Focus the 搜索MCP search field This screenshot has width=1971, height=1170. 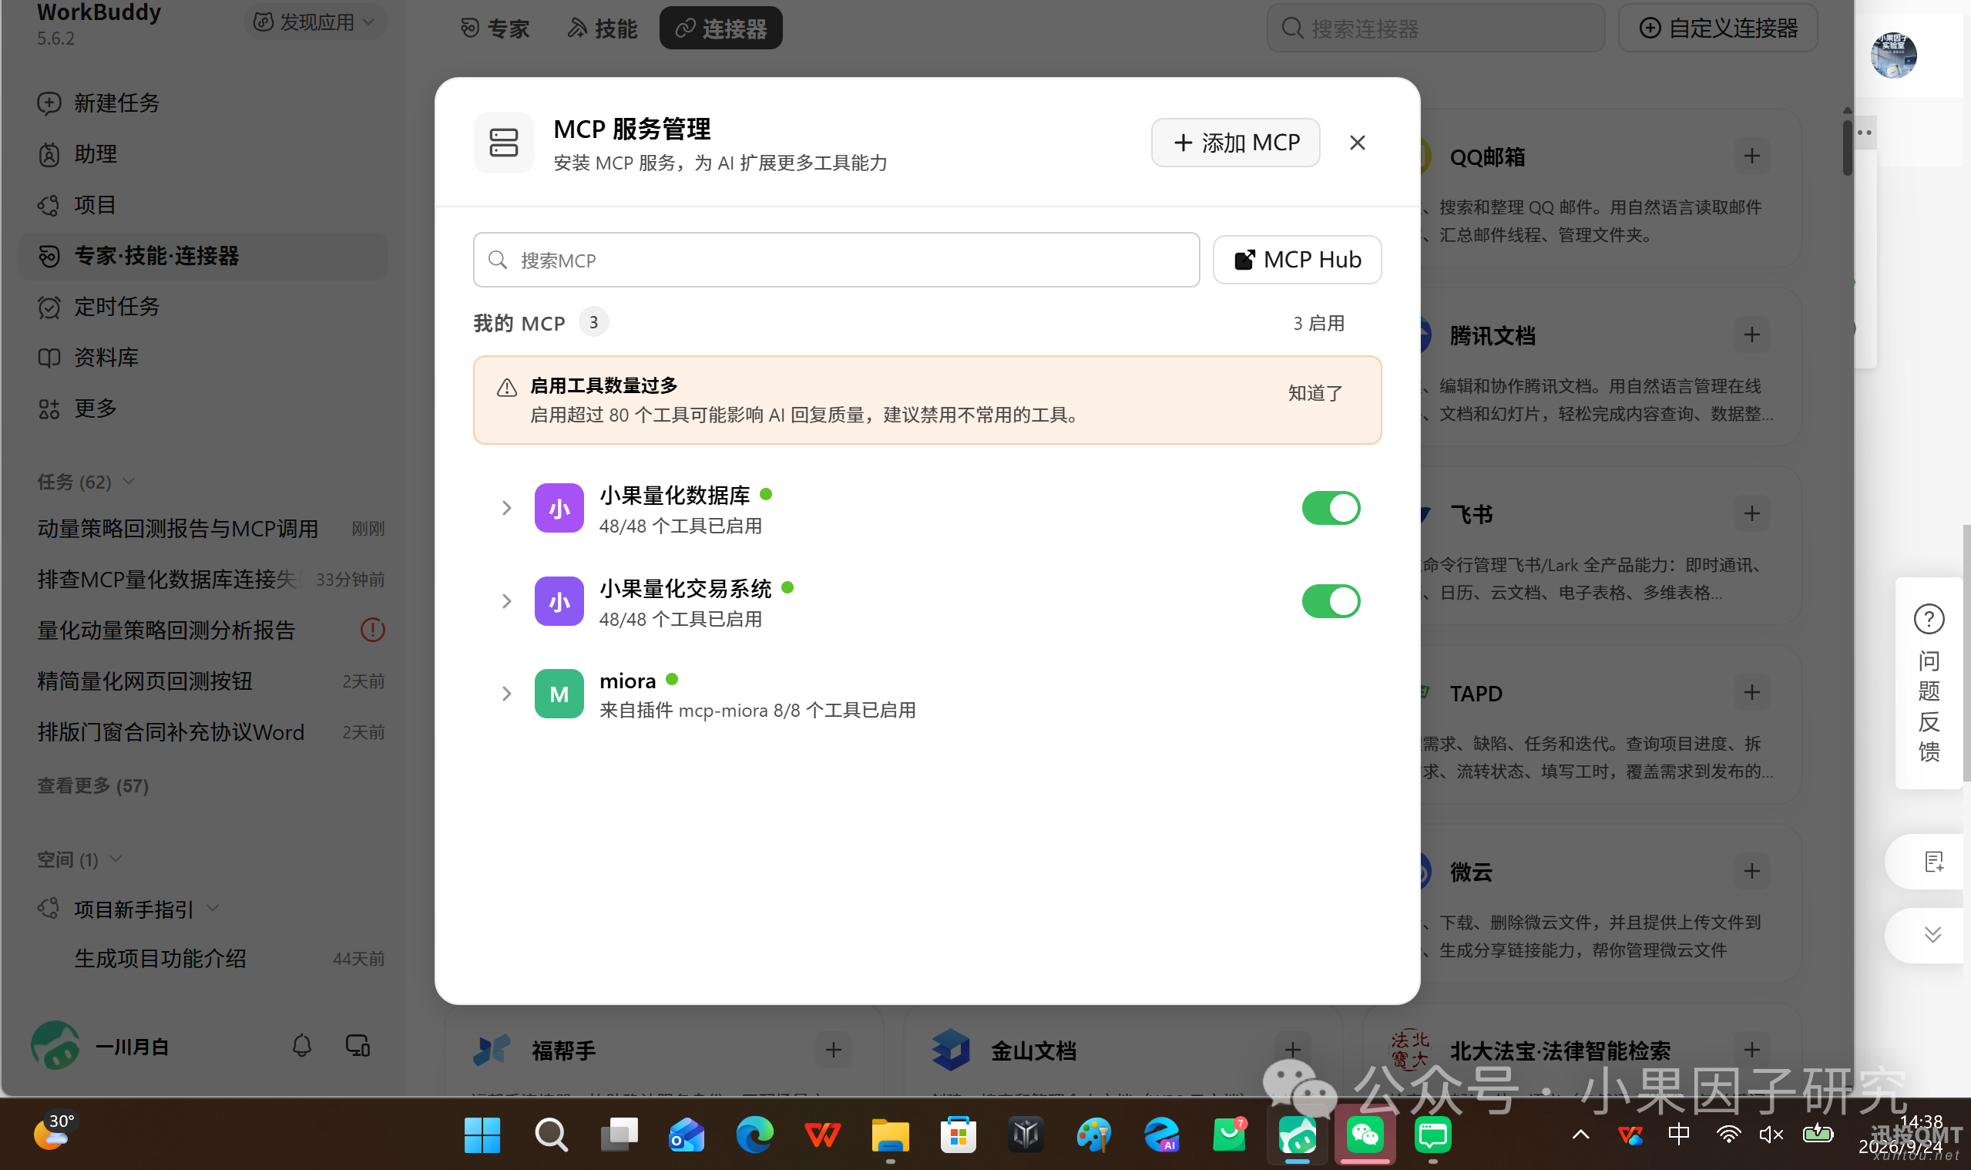836,260
